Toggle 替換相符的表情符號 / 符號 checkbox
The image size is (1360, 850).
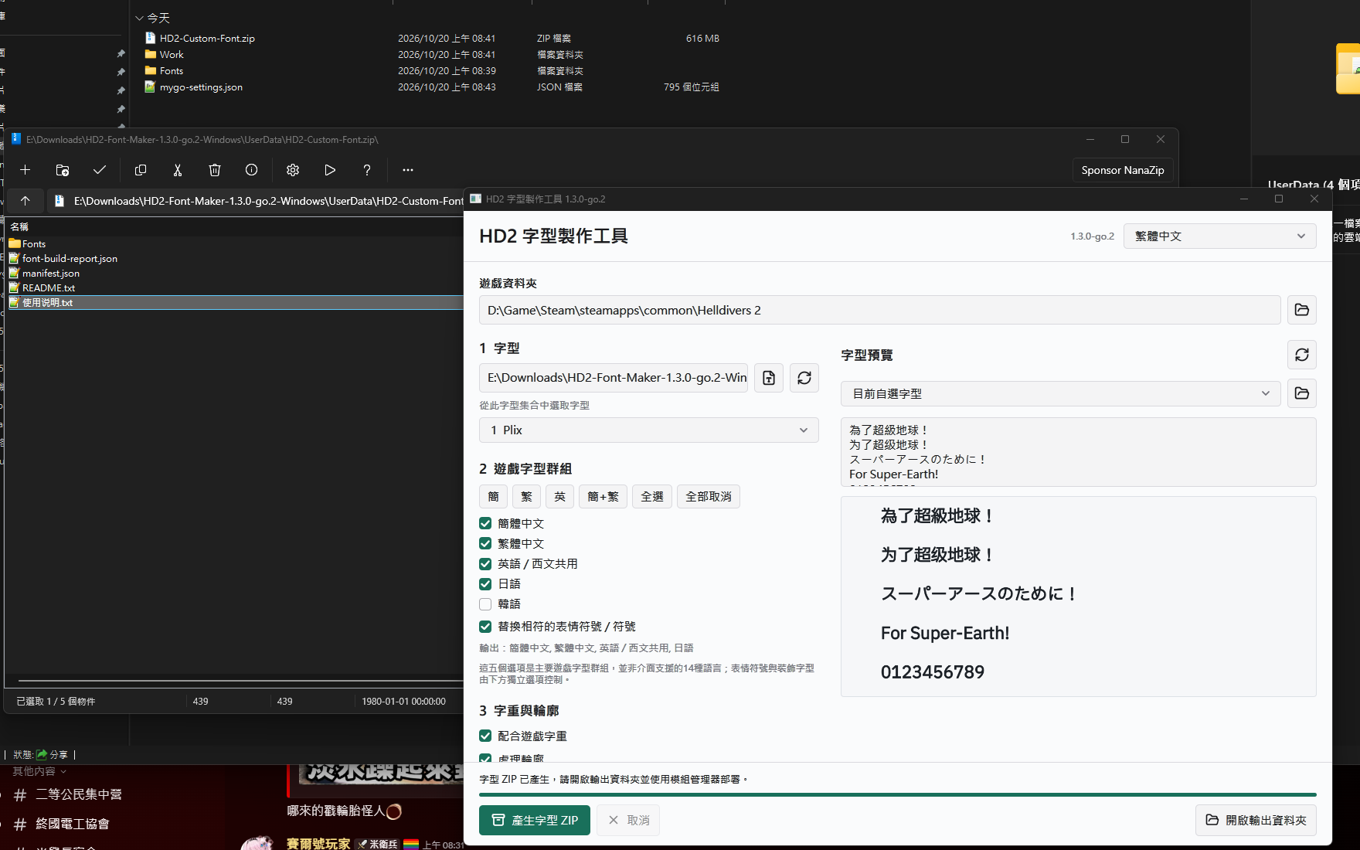485,626
